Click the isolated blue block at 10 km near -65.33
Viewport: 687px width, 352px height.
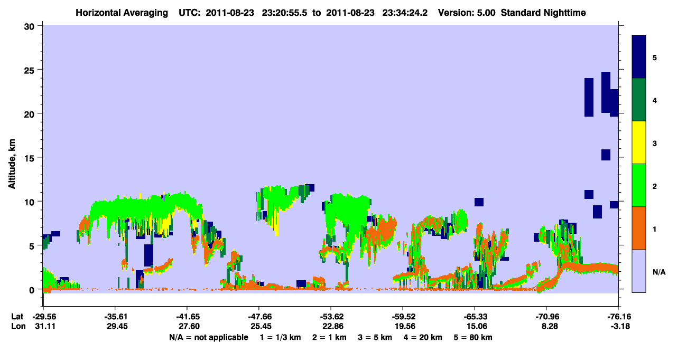tap(479, 202)
